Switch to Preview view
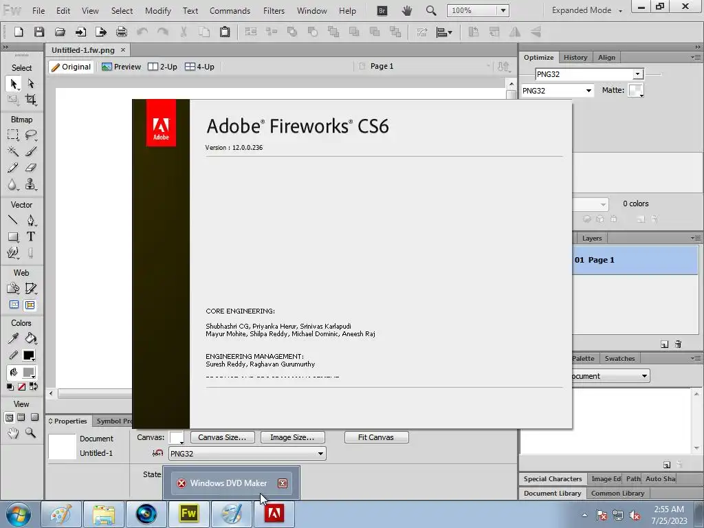Screen dimensions: 704x528 tap(121, 67)
